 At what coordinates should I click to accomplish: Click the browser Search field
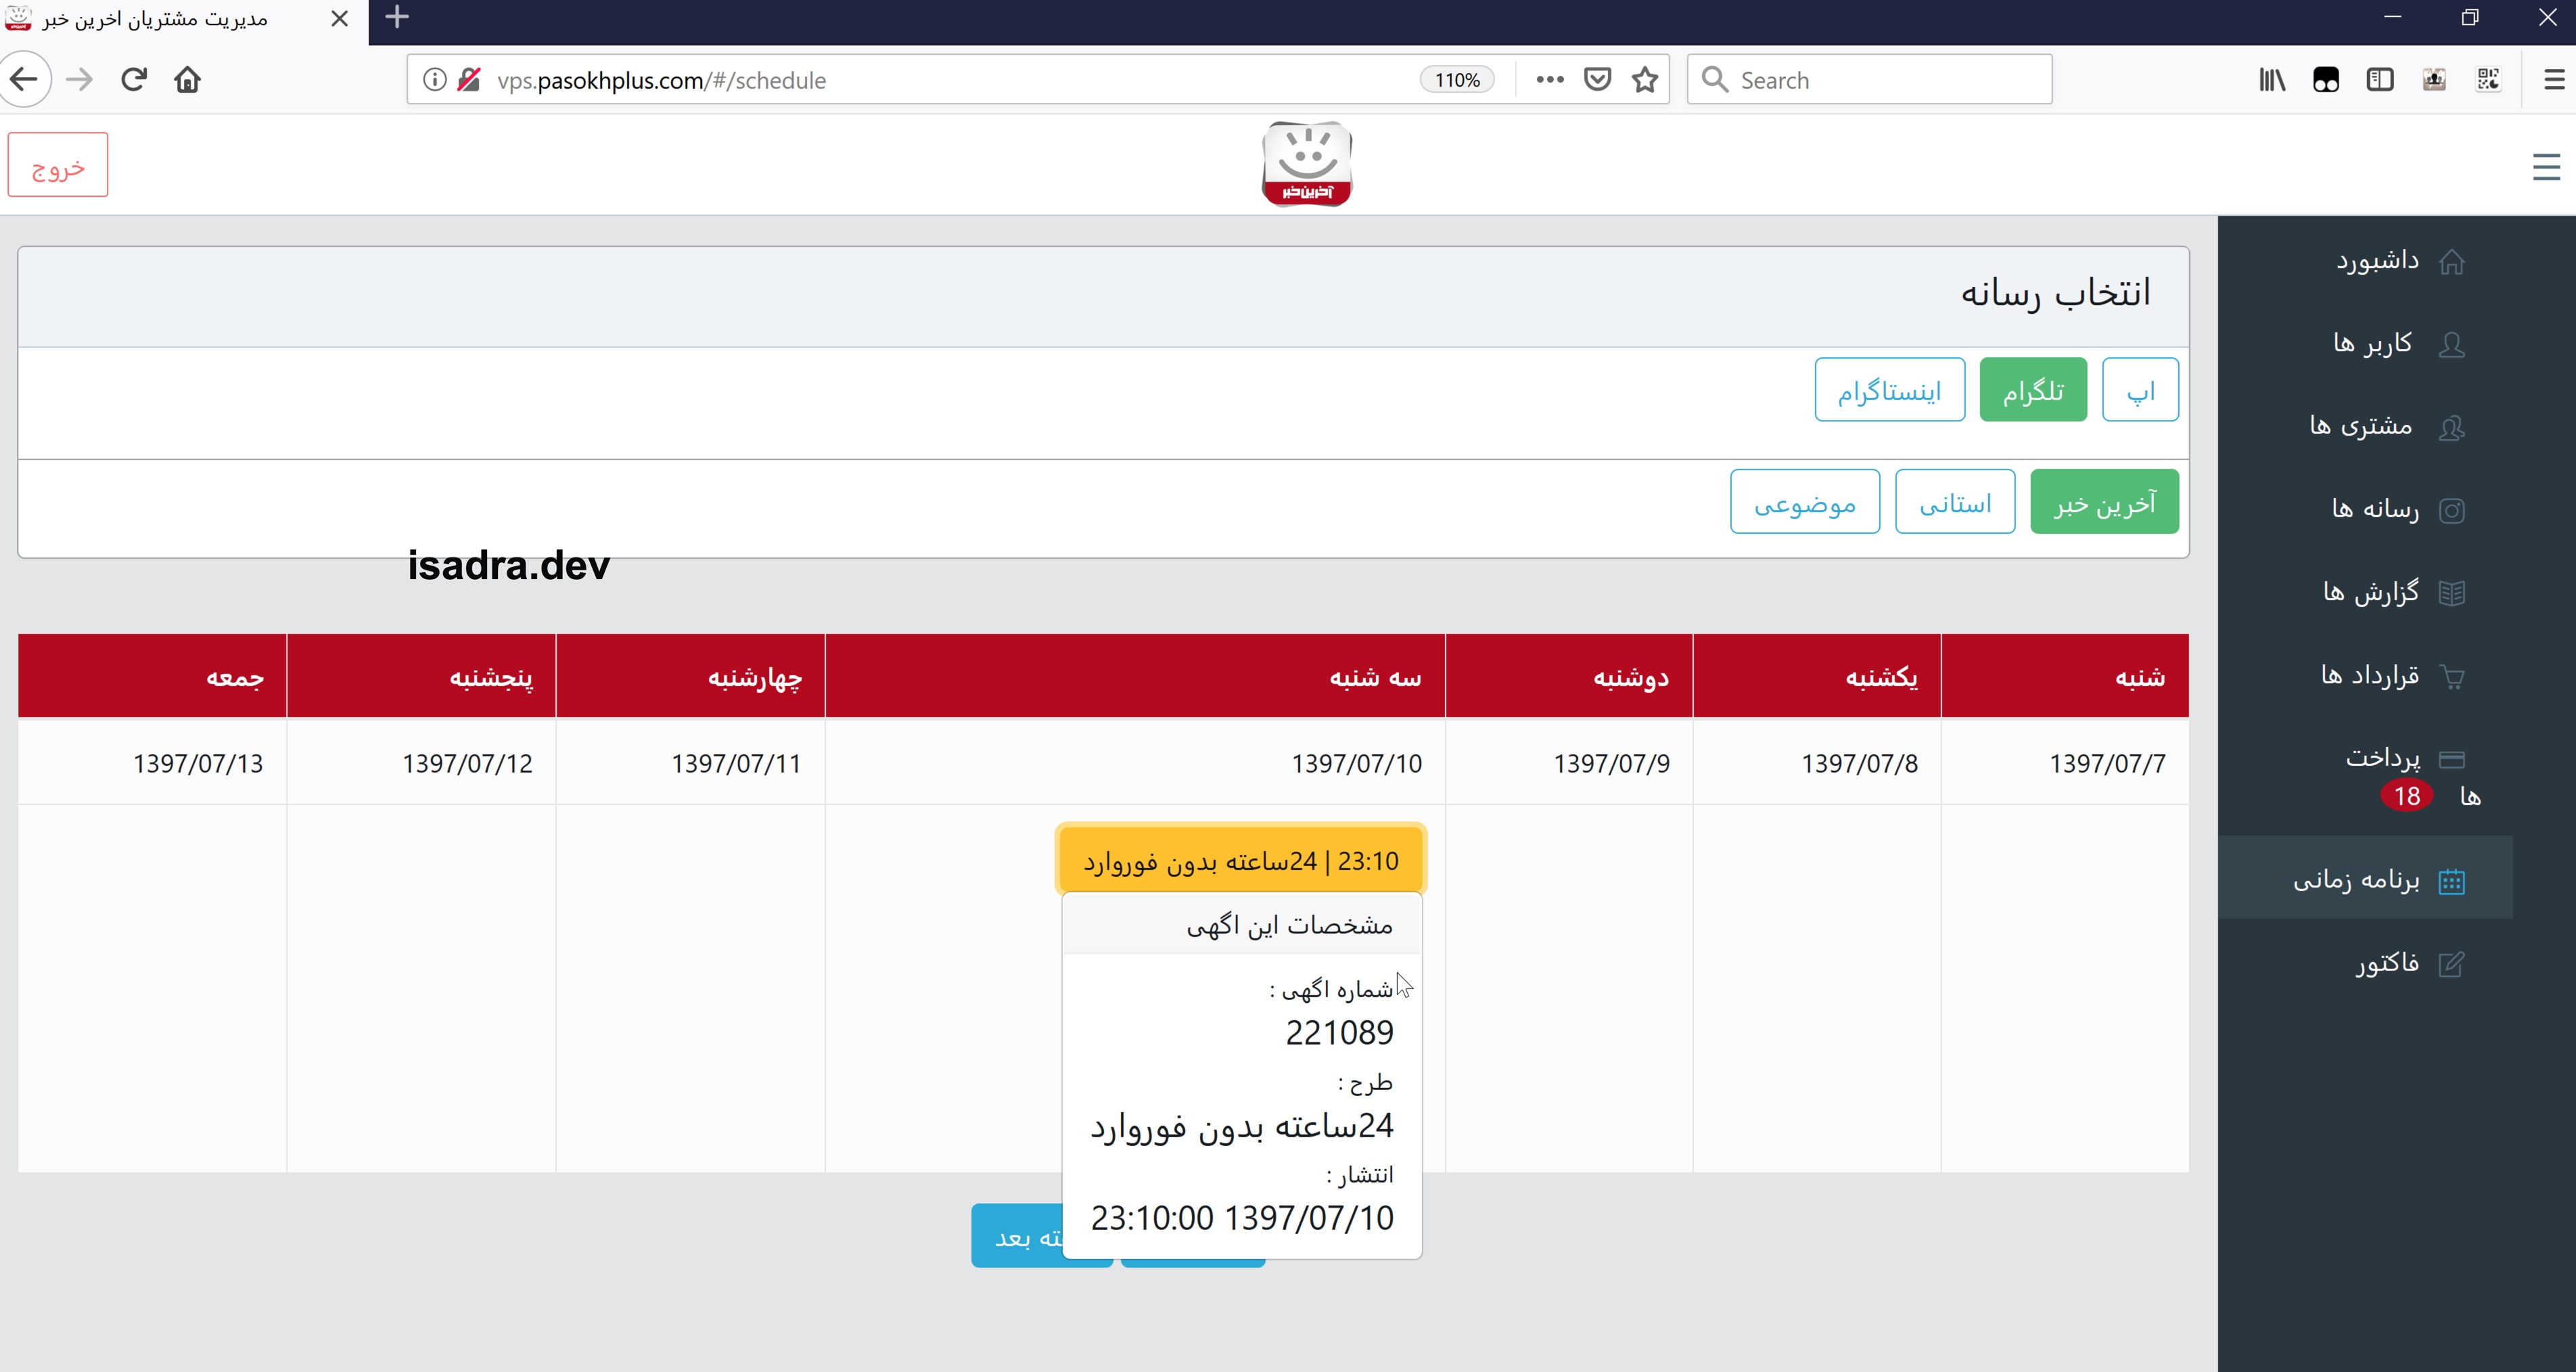point(1869,80)
